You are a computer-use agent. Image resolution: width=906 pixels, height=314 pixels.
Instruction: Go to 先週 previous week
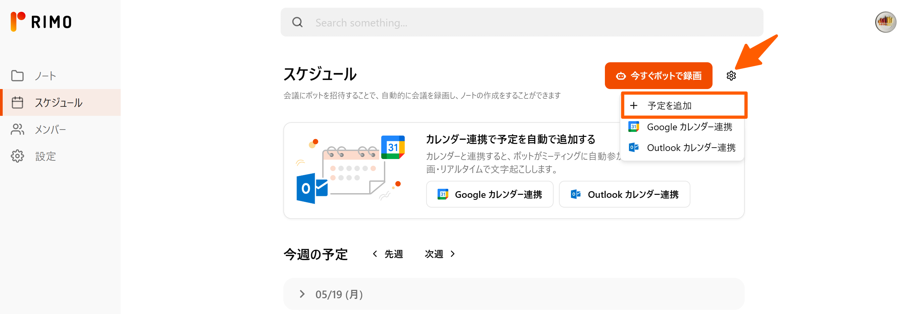[388, 254]
